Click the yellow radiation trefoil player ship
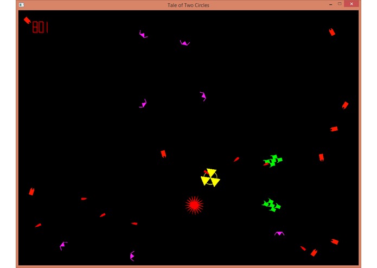The height and width of the screenshot is (268, 377). (x=210, y=177)
